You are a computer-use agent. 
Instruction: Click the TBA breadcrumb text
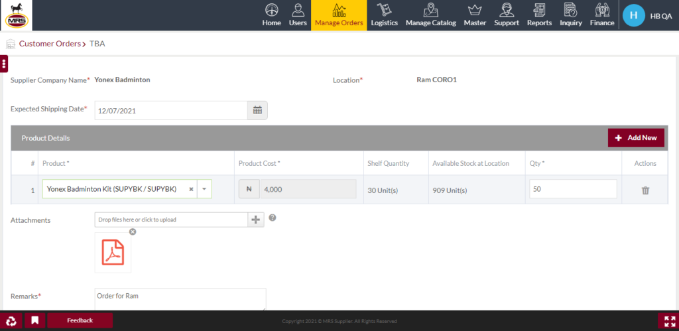[97, 43]
